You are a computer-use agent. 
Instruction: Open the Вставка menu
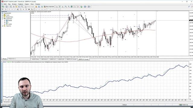click(14, 4)
